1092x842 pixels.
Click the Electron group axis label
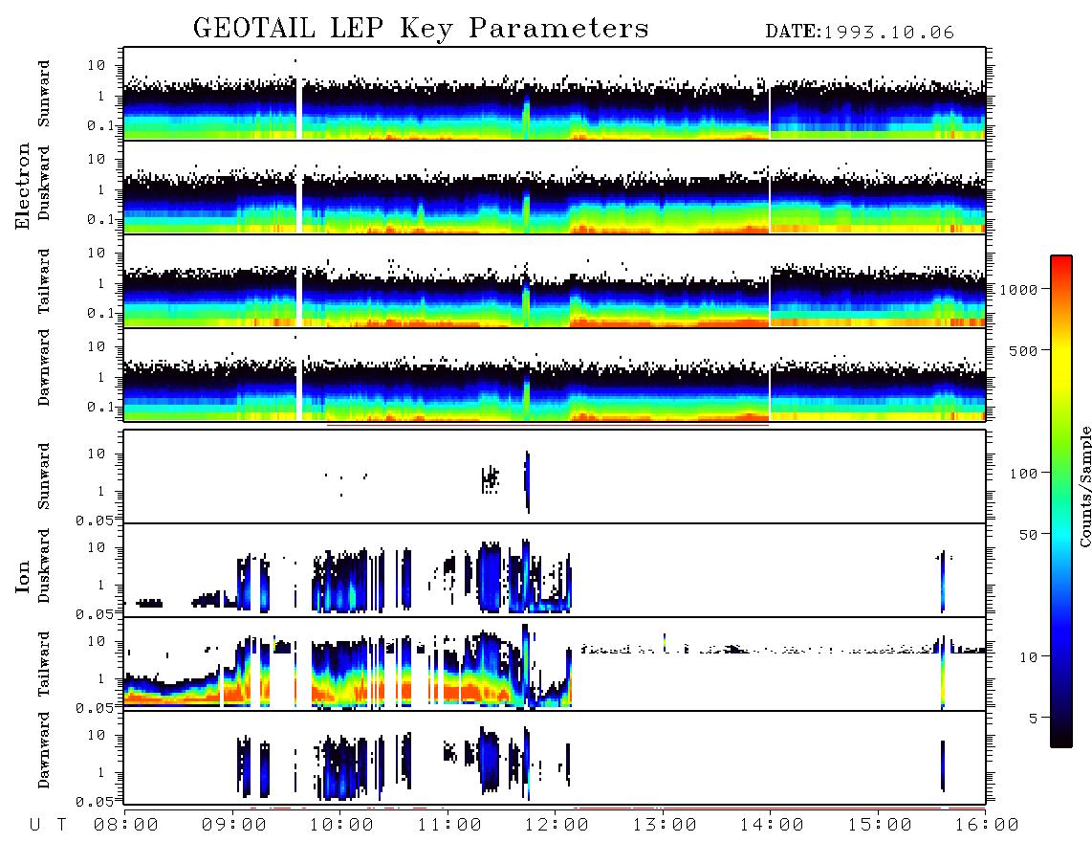click(23, 186)
